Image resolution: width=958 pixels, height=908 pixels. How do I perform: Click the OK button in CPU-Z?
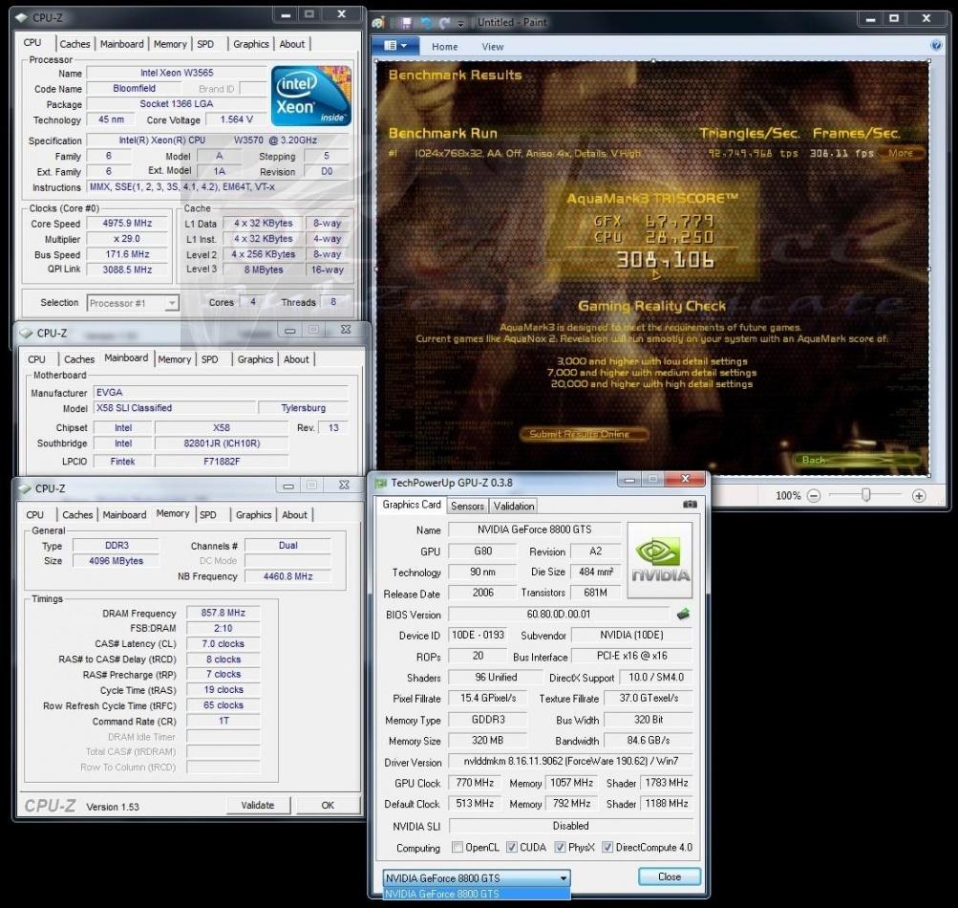(329, 806)
